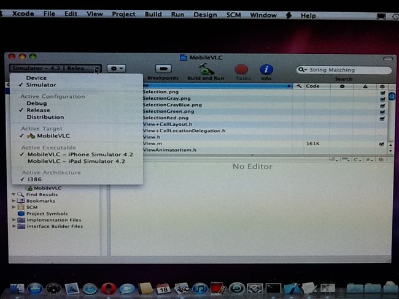
Task: Click the Action gear dropdown button
Action: pyautogui.click(x=116, y=69)
